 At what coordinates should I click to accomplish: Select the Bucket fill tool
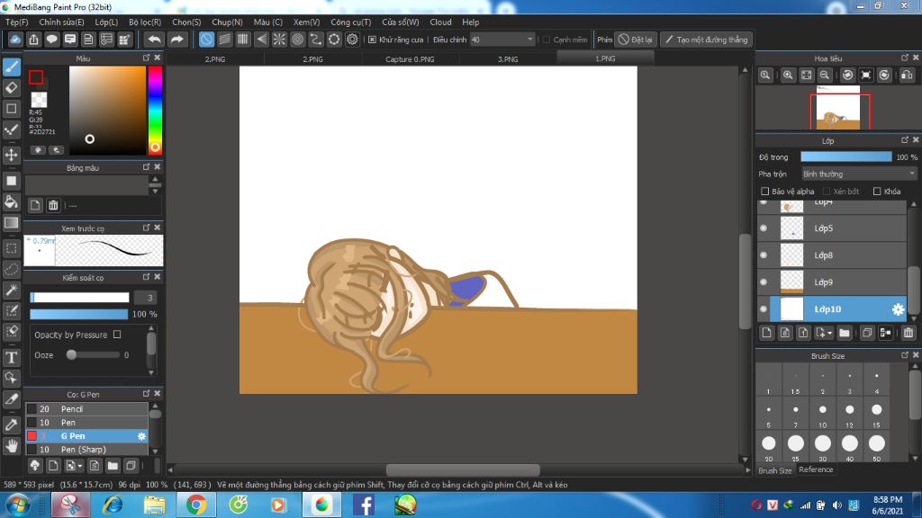coord(12,201)
